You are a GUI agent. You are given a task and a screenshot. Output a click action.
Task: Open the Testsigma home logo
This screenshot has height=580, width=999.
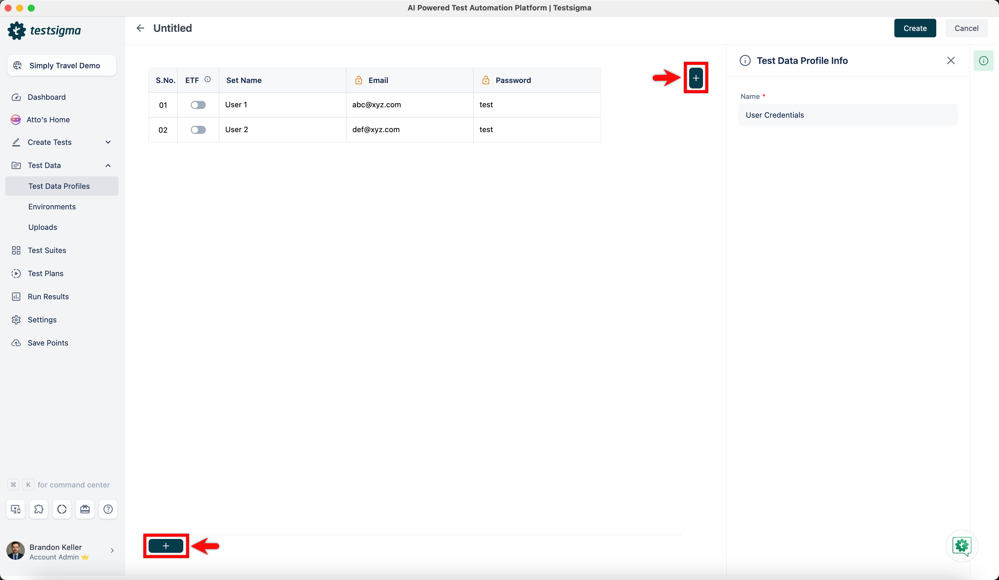pos(45,31)
